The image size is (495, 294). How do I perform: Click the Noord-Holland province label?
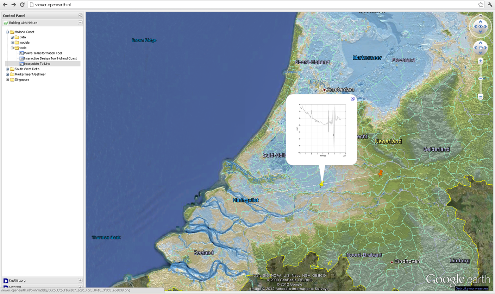(312, 62)
